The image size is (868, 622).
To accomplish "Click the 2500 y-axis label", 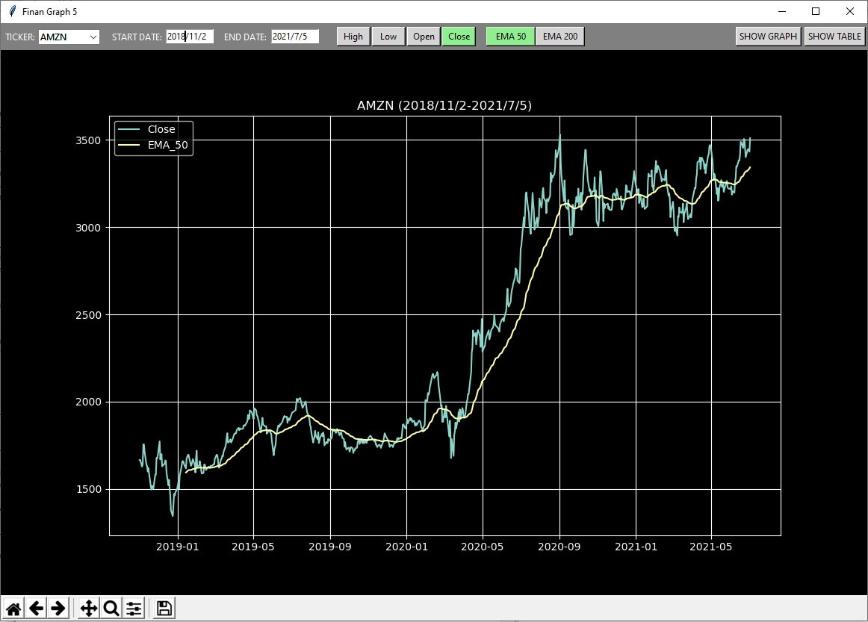I will click(x=88, y=315).
